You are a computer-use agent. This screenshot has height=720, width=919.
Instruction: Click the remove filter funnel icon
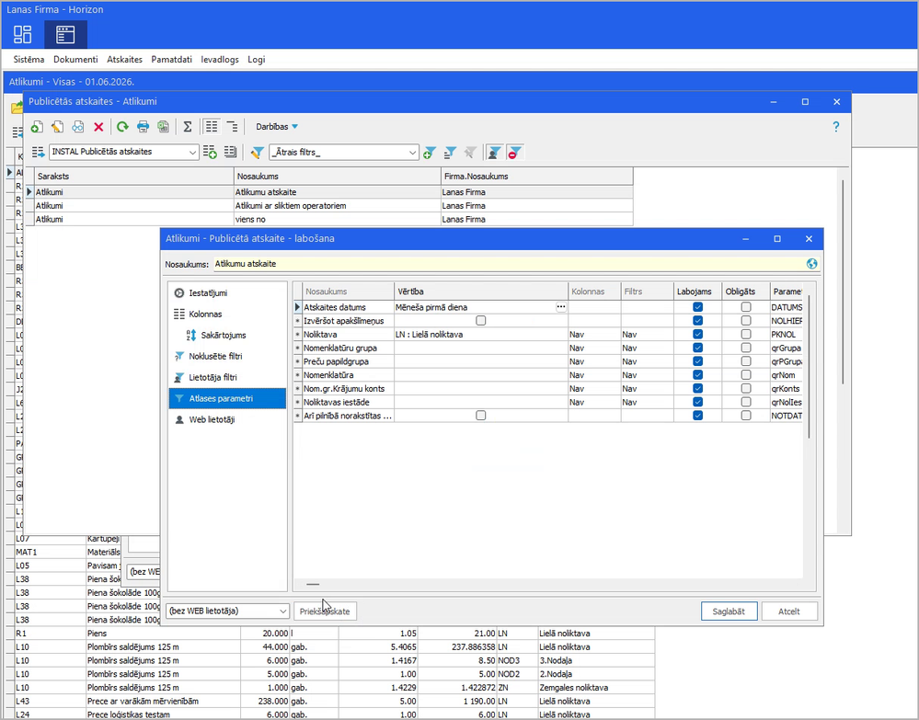click(514, 153)
